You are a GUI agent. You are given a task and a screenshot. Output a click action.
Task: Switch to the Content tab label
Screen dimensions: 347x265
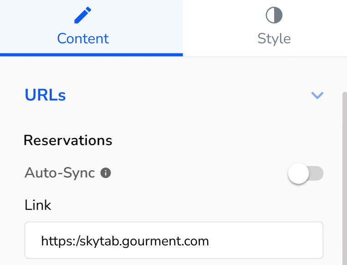[x=83, y=38]
